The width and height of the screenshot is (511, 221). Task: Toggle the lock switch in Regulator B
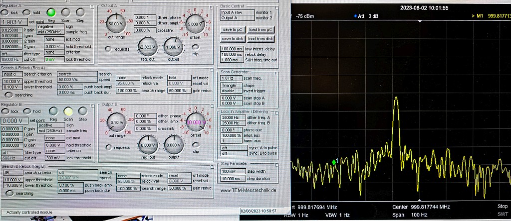(x=5, y=111)
